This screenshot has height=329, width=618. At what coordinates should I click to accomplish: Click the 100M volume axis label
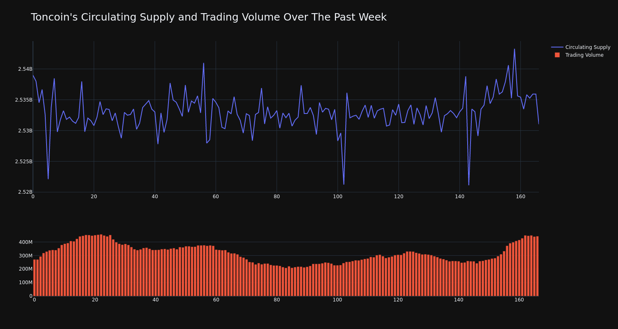tap(26, 283)
